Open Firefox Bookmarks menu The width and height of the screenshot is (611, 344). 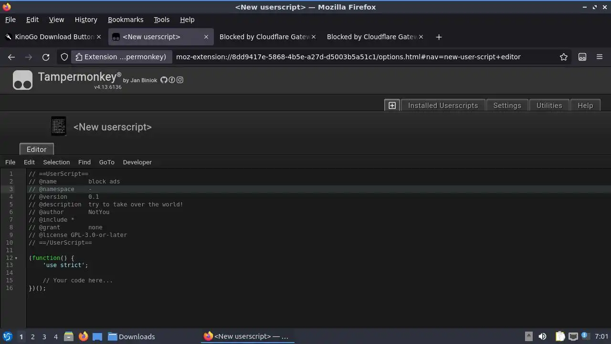point(126,20)
